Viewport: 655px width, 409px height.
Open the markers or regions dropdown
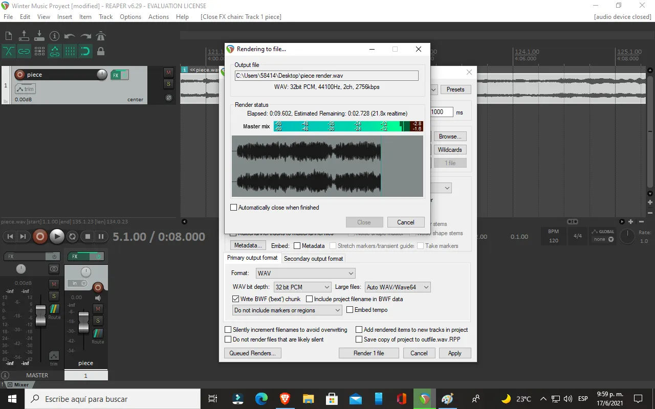point(287,310)
